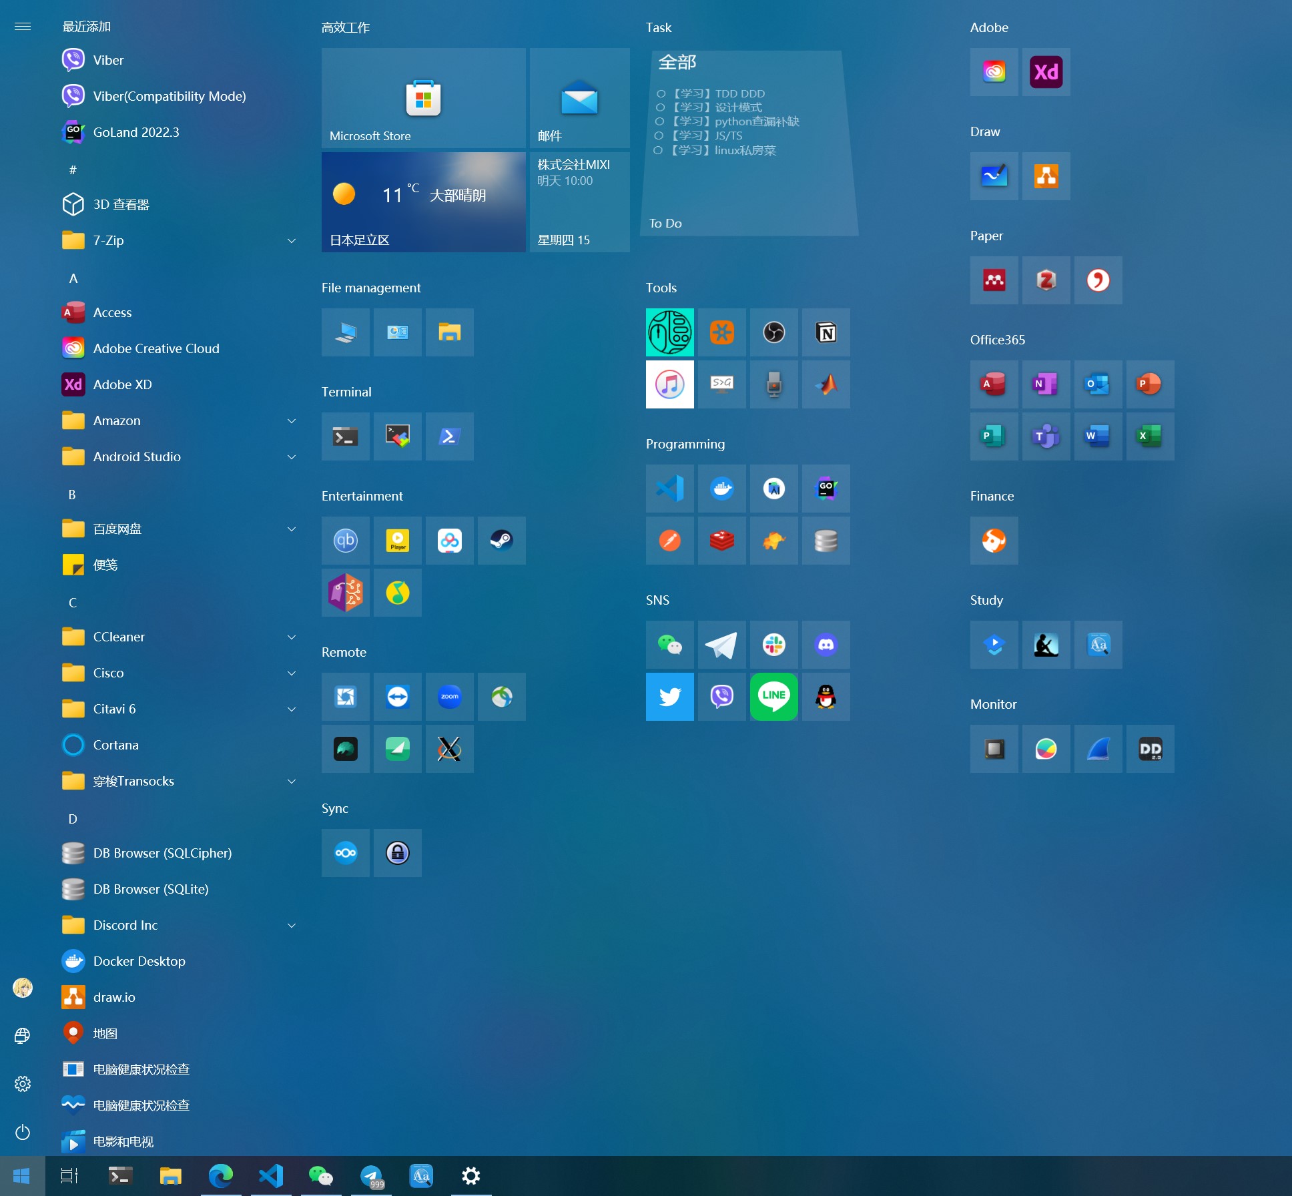The width and height of the screenshot is (1292, 1196).
Task: Expand the 7-Zip folder
Action: (291, 240)
